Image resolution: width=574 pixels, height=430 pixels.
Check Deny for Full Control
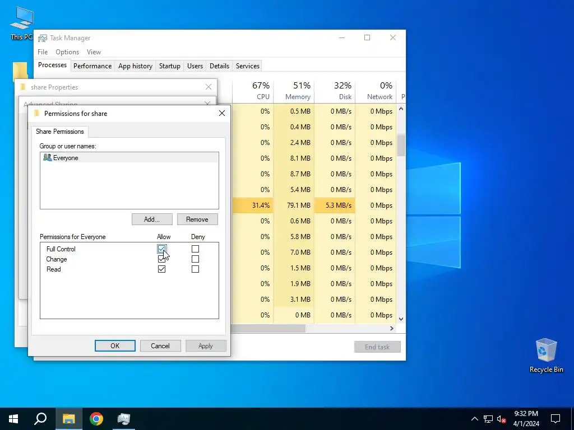click(195, 249)
